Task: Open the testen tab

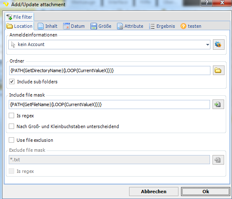Action: tap(191, 26)
